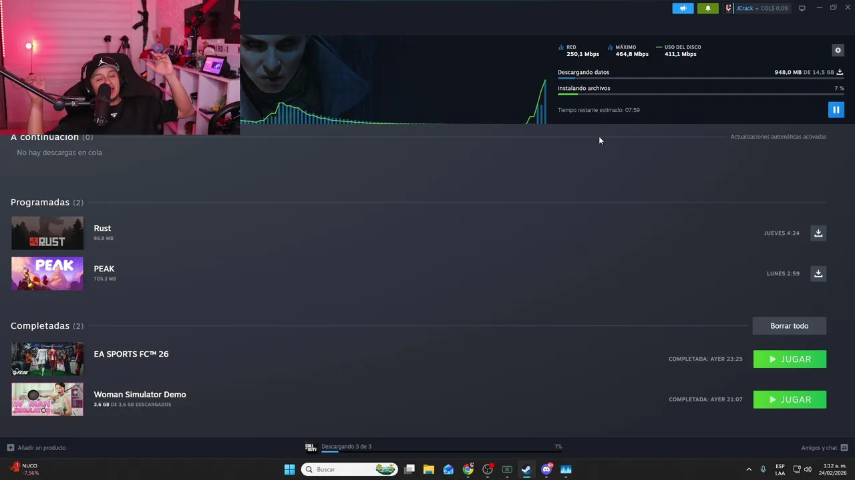Show hidden system tray icons
Screen dimensions: 855x480
tap(748, 469)
